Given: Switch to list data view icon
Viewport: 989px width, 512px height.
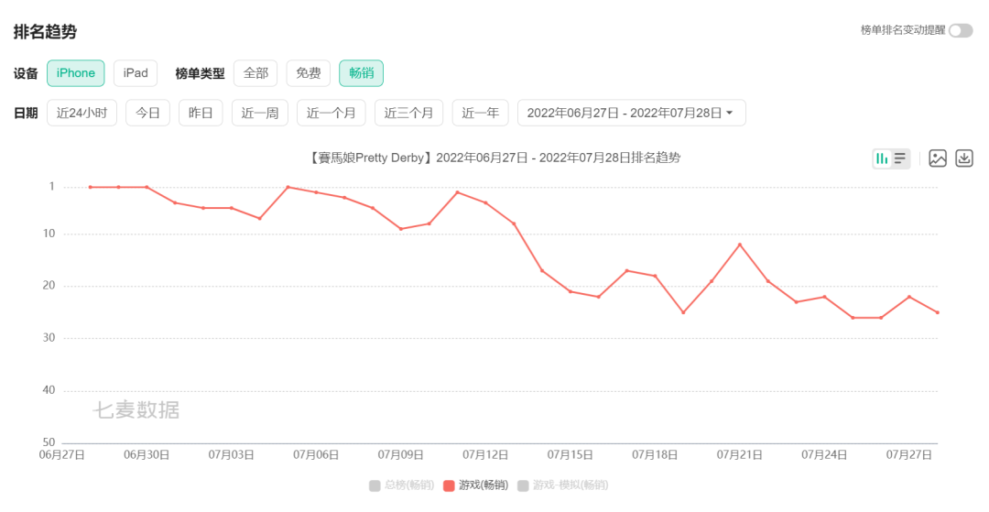Looking at the screenshot, I should (900, 158).
